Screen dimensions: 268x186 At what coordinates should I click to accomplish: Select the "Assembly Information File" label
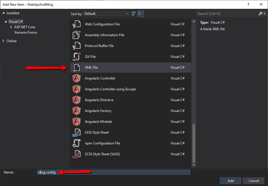click(x=105, y=35)
